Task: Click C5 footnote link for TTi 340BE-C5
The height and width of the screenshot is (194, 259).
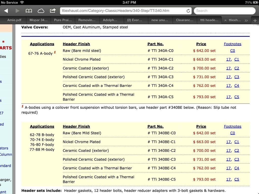Action: coord(236,179)
